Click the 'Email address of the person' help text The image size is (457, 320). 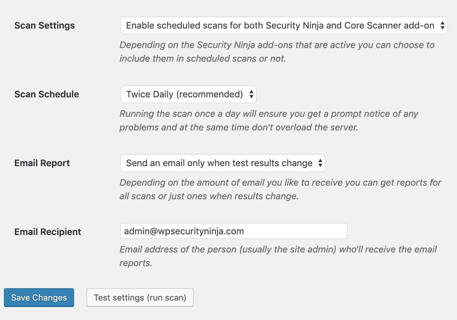278,256
